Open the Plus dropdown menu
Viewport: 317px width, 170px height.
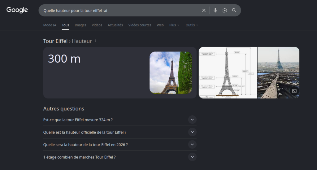click(x=174, y=25)
